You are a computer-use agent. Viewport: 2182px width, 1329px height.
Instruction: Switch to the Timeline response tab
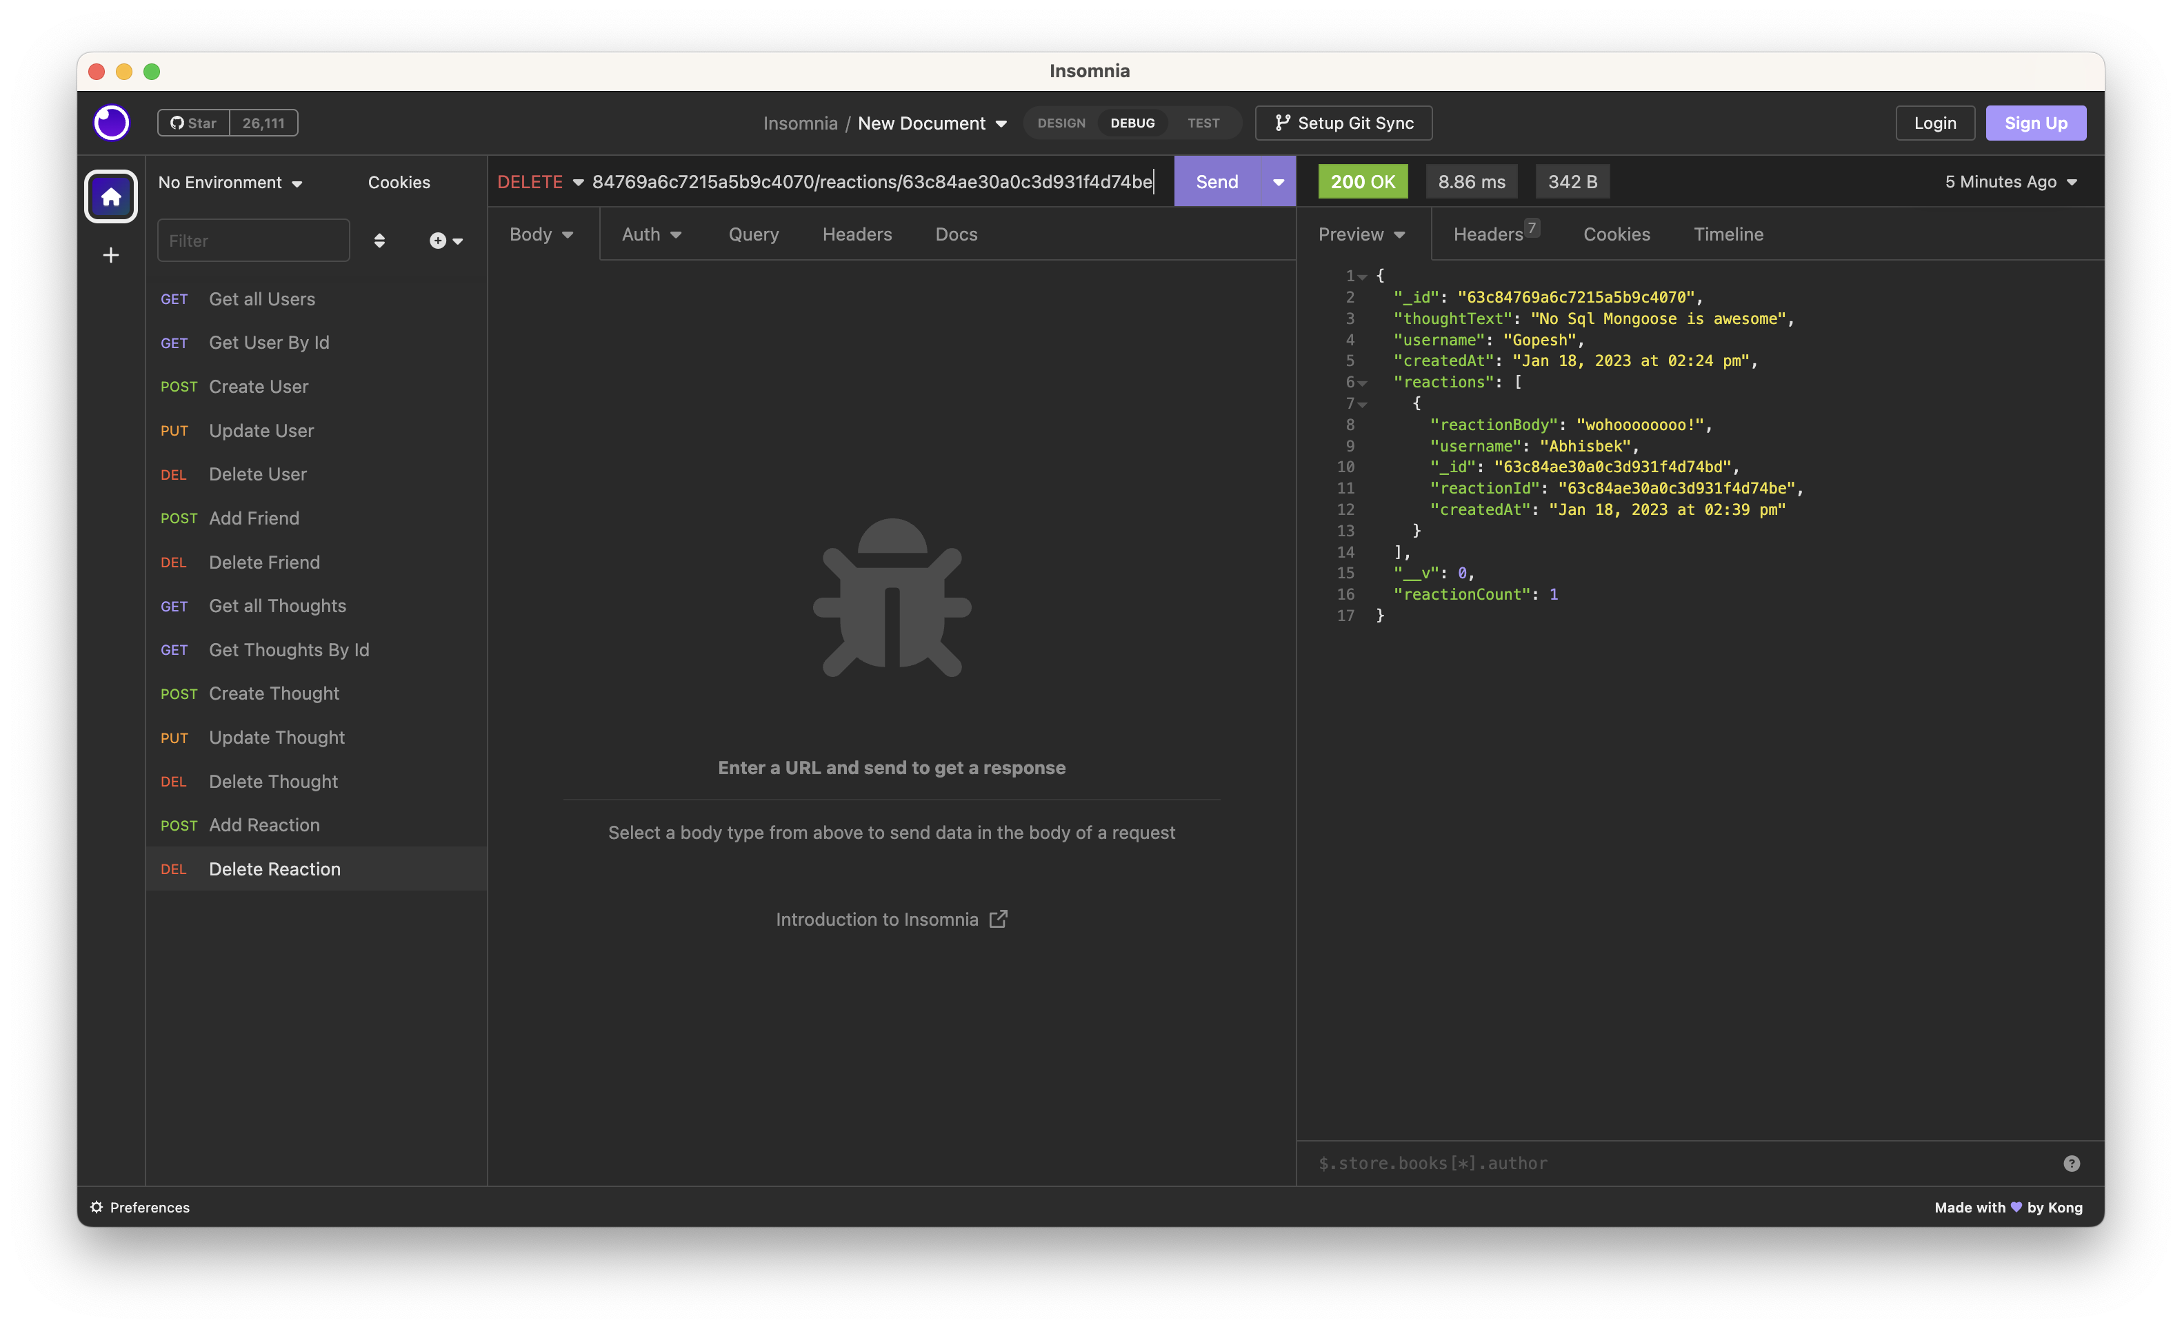[1728, 234]
